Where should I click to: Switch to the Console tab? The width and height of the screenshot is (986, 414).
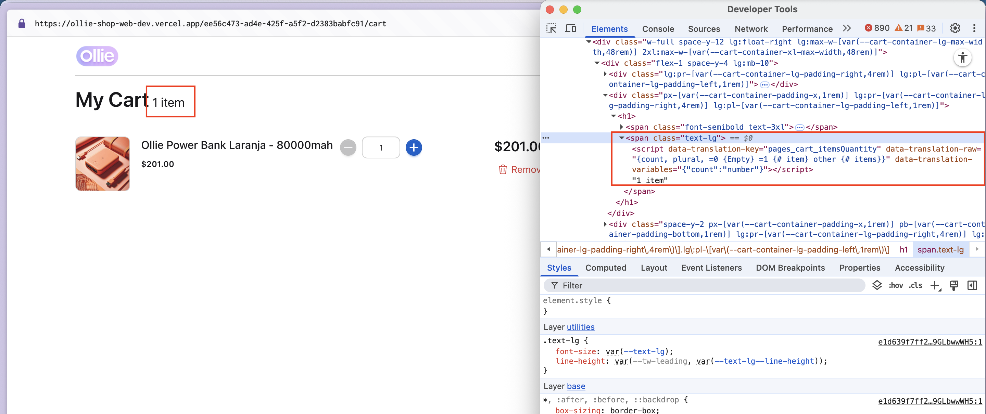(x=658, y=29)
